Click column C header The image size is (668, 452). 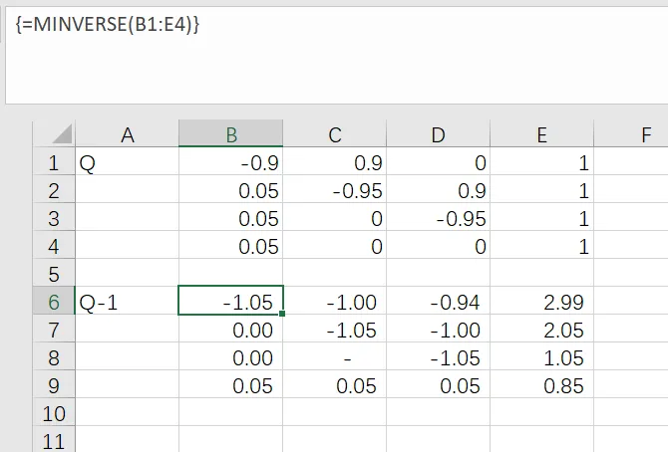click(335, 135)
